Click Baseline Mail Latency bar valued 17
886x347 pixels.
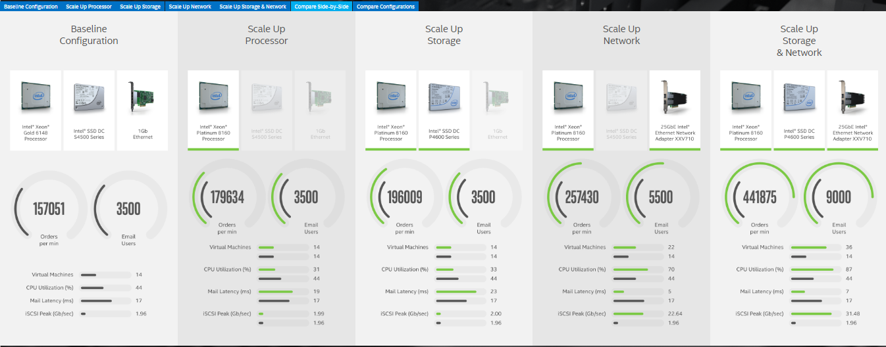click(x=105, y=301)
